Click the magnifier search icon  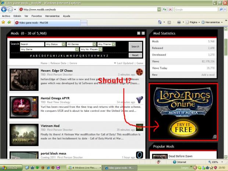(x=221, y=10)
